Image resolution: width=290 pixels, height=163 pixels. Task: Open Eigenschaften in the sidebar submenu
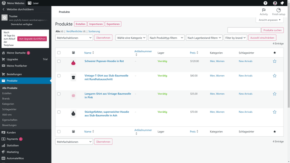(x=10, y=120)
